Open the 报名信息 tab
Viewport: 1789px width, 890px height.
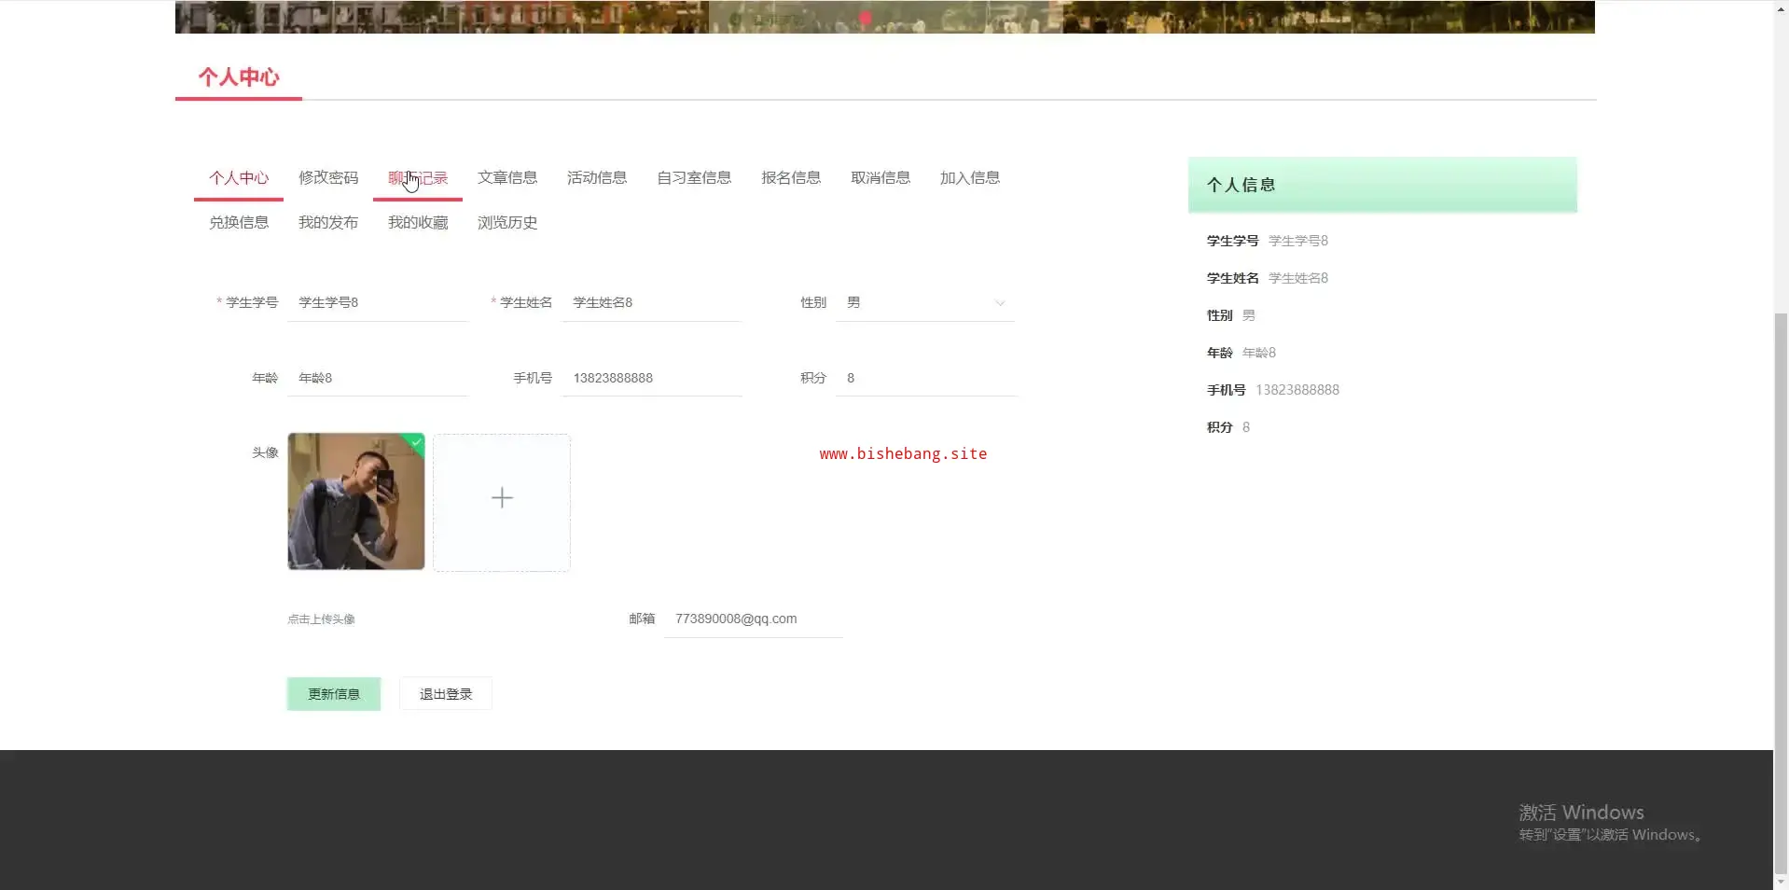[791, 177]
